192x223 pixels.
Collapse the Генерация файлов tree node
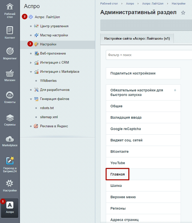31,99
